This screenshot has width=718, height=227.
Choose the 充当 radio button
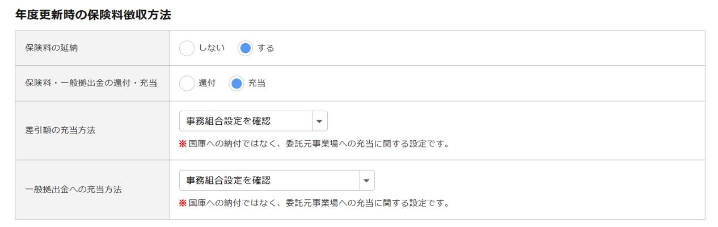click(236, 83)
